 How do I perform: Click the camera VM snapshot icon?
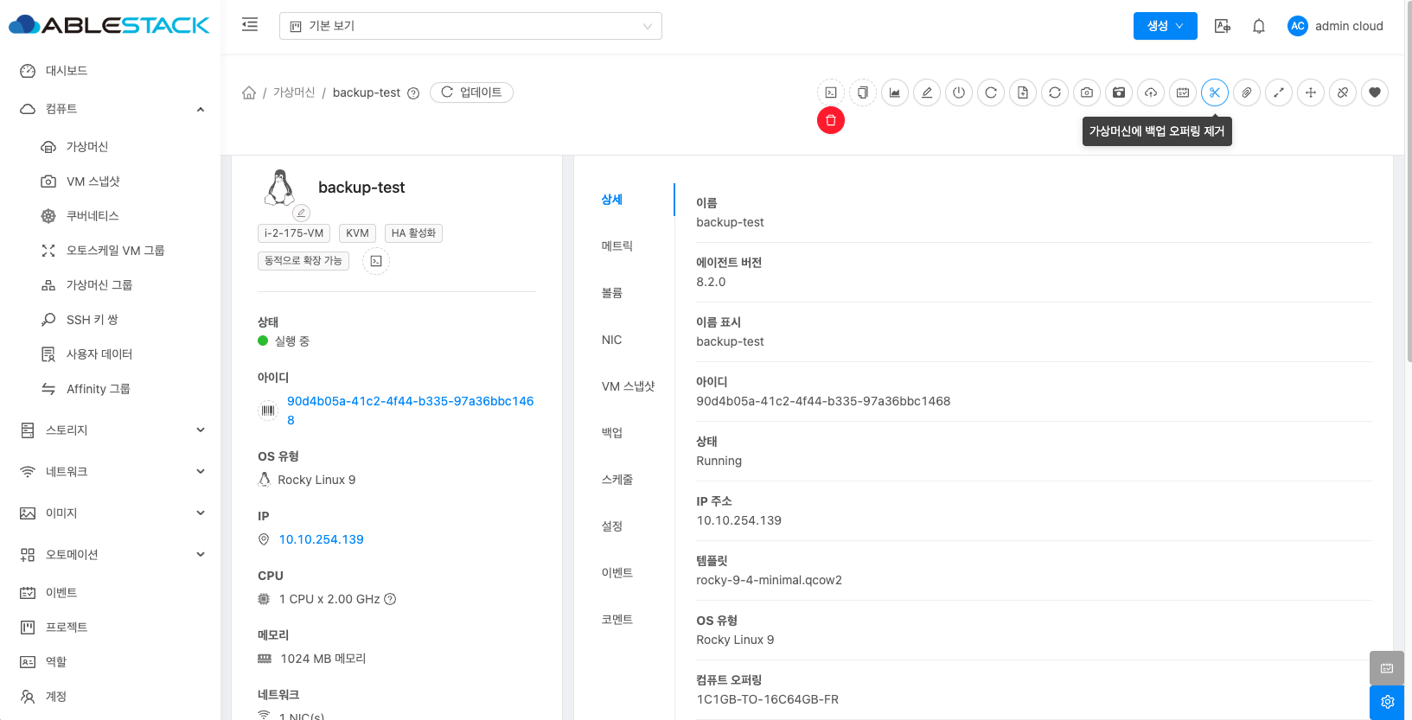click(1086, 92)
